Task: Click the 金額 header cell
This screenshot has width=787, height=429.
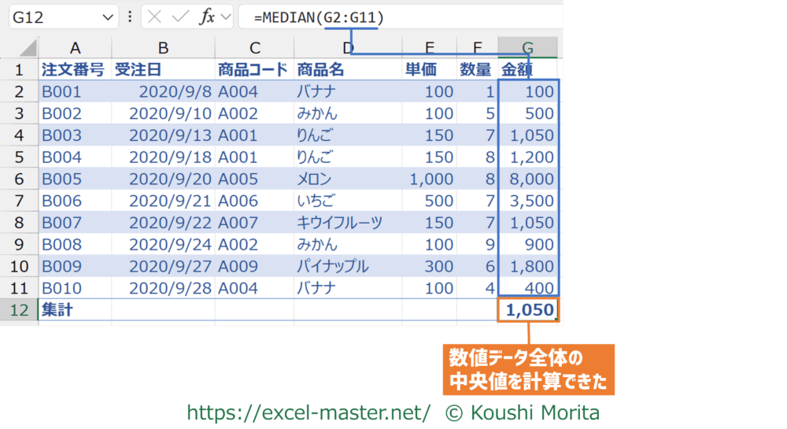Action: point(528,70)
